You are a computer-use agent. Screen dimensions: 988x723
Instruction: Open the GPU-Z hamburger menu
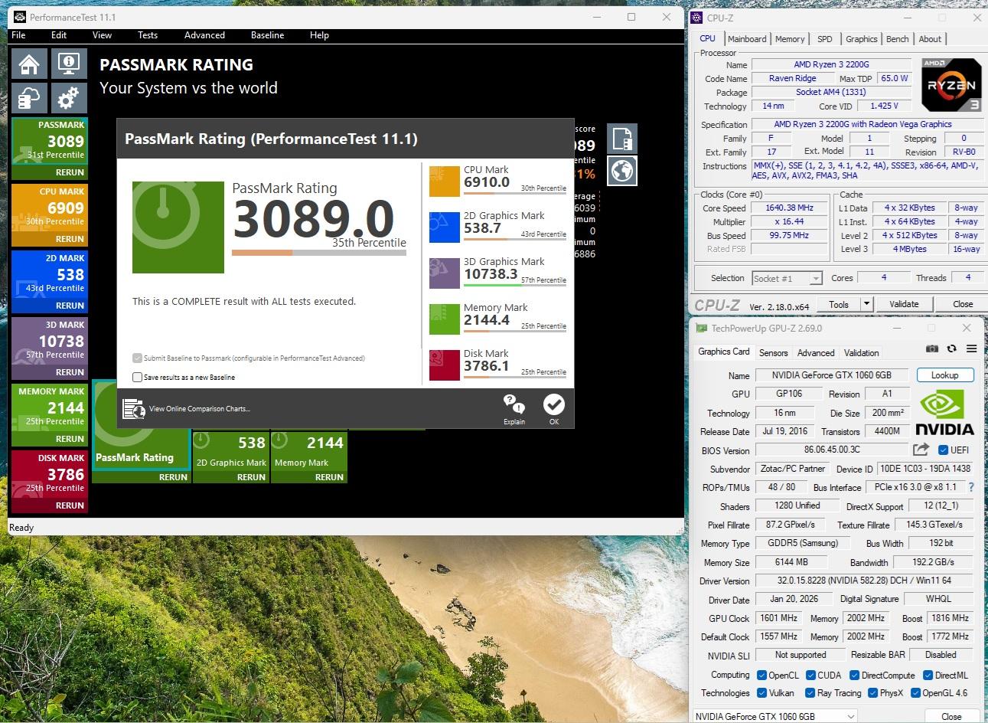pyautogui.click(x=971, y=348)
